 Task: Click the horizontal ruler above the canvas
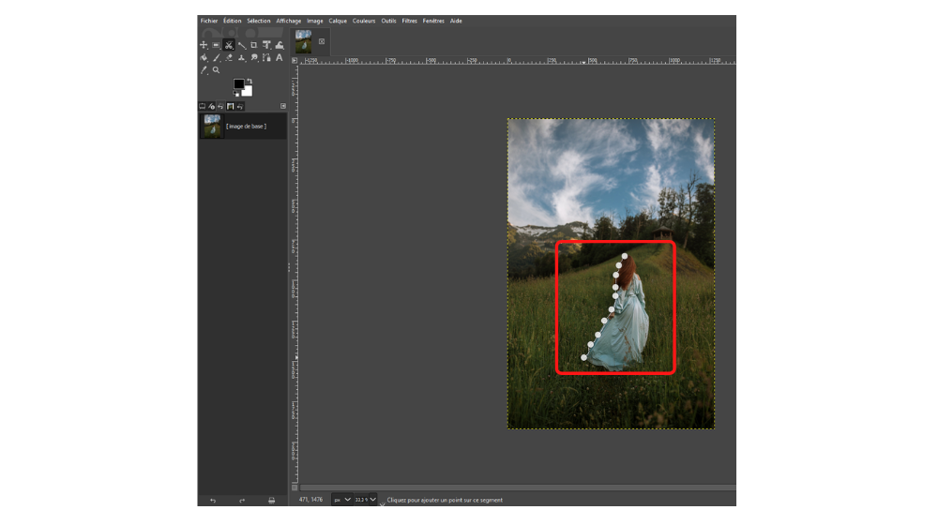(518, 60)
